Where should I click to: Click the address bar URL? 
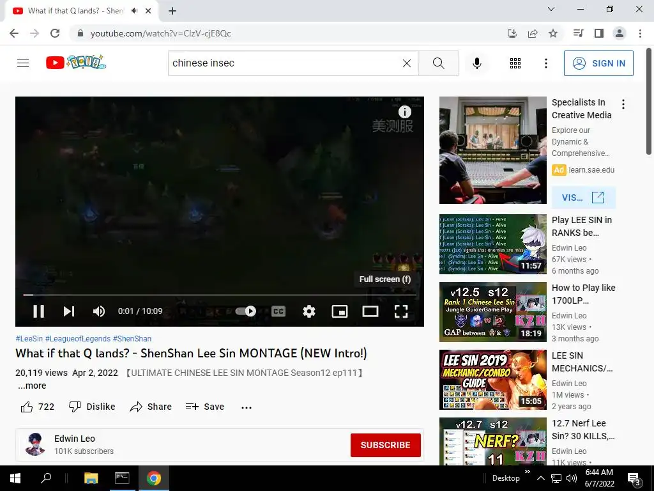click(x=160, y=33)
